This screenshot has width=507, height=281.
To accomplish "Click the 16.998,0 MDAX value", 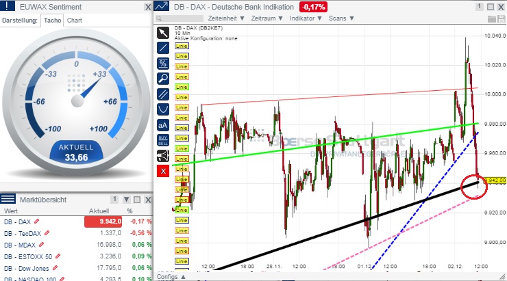I will point(109,245).
